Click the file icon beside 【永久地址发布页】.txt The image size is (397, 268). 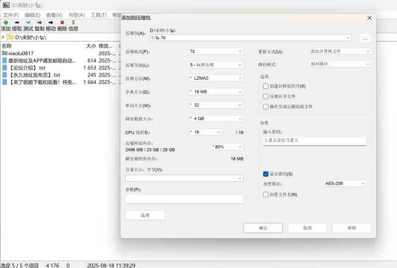pyautogui.click(x=4, y=75)
